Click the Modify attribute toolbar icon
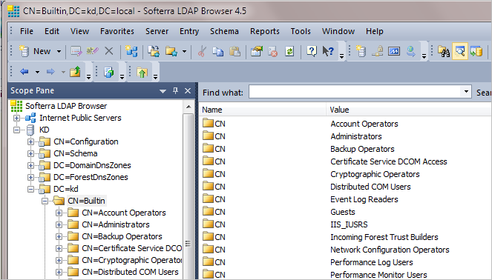This screenshot has width=492, height=280. click(76, 51)
